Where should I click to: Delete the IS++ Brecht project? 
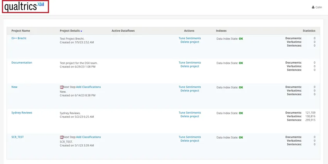coord(189,42)
